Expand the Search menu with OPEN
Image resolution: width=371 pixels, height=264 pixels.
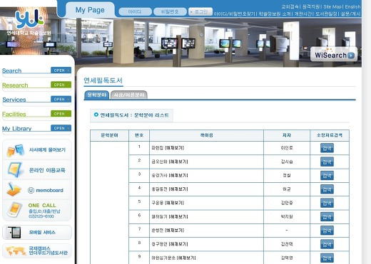[61, 70]
